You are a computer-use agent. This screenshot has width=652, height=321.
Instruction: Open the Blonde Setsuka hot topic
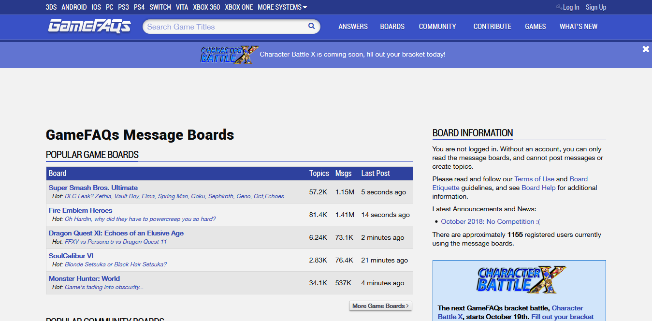(x=116, y=264)
